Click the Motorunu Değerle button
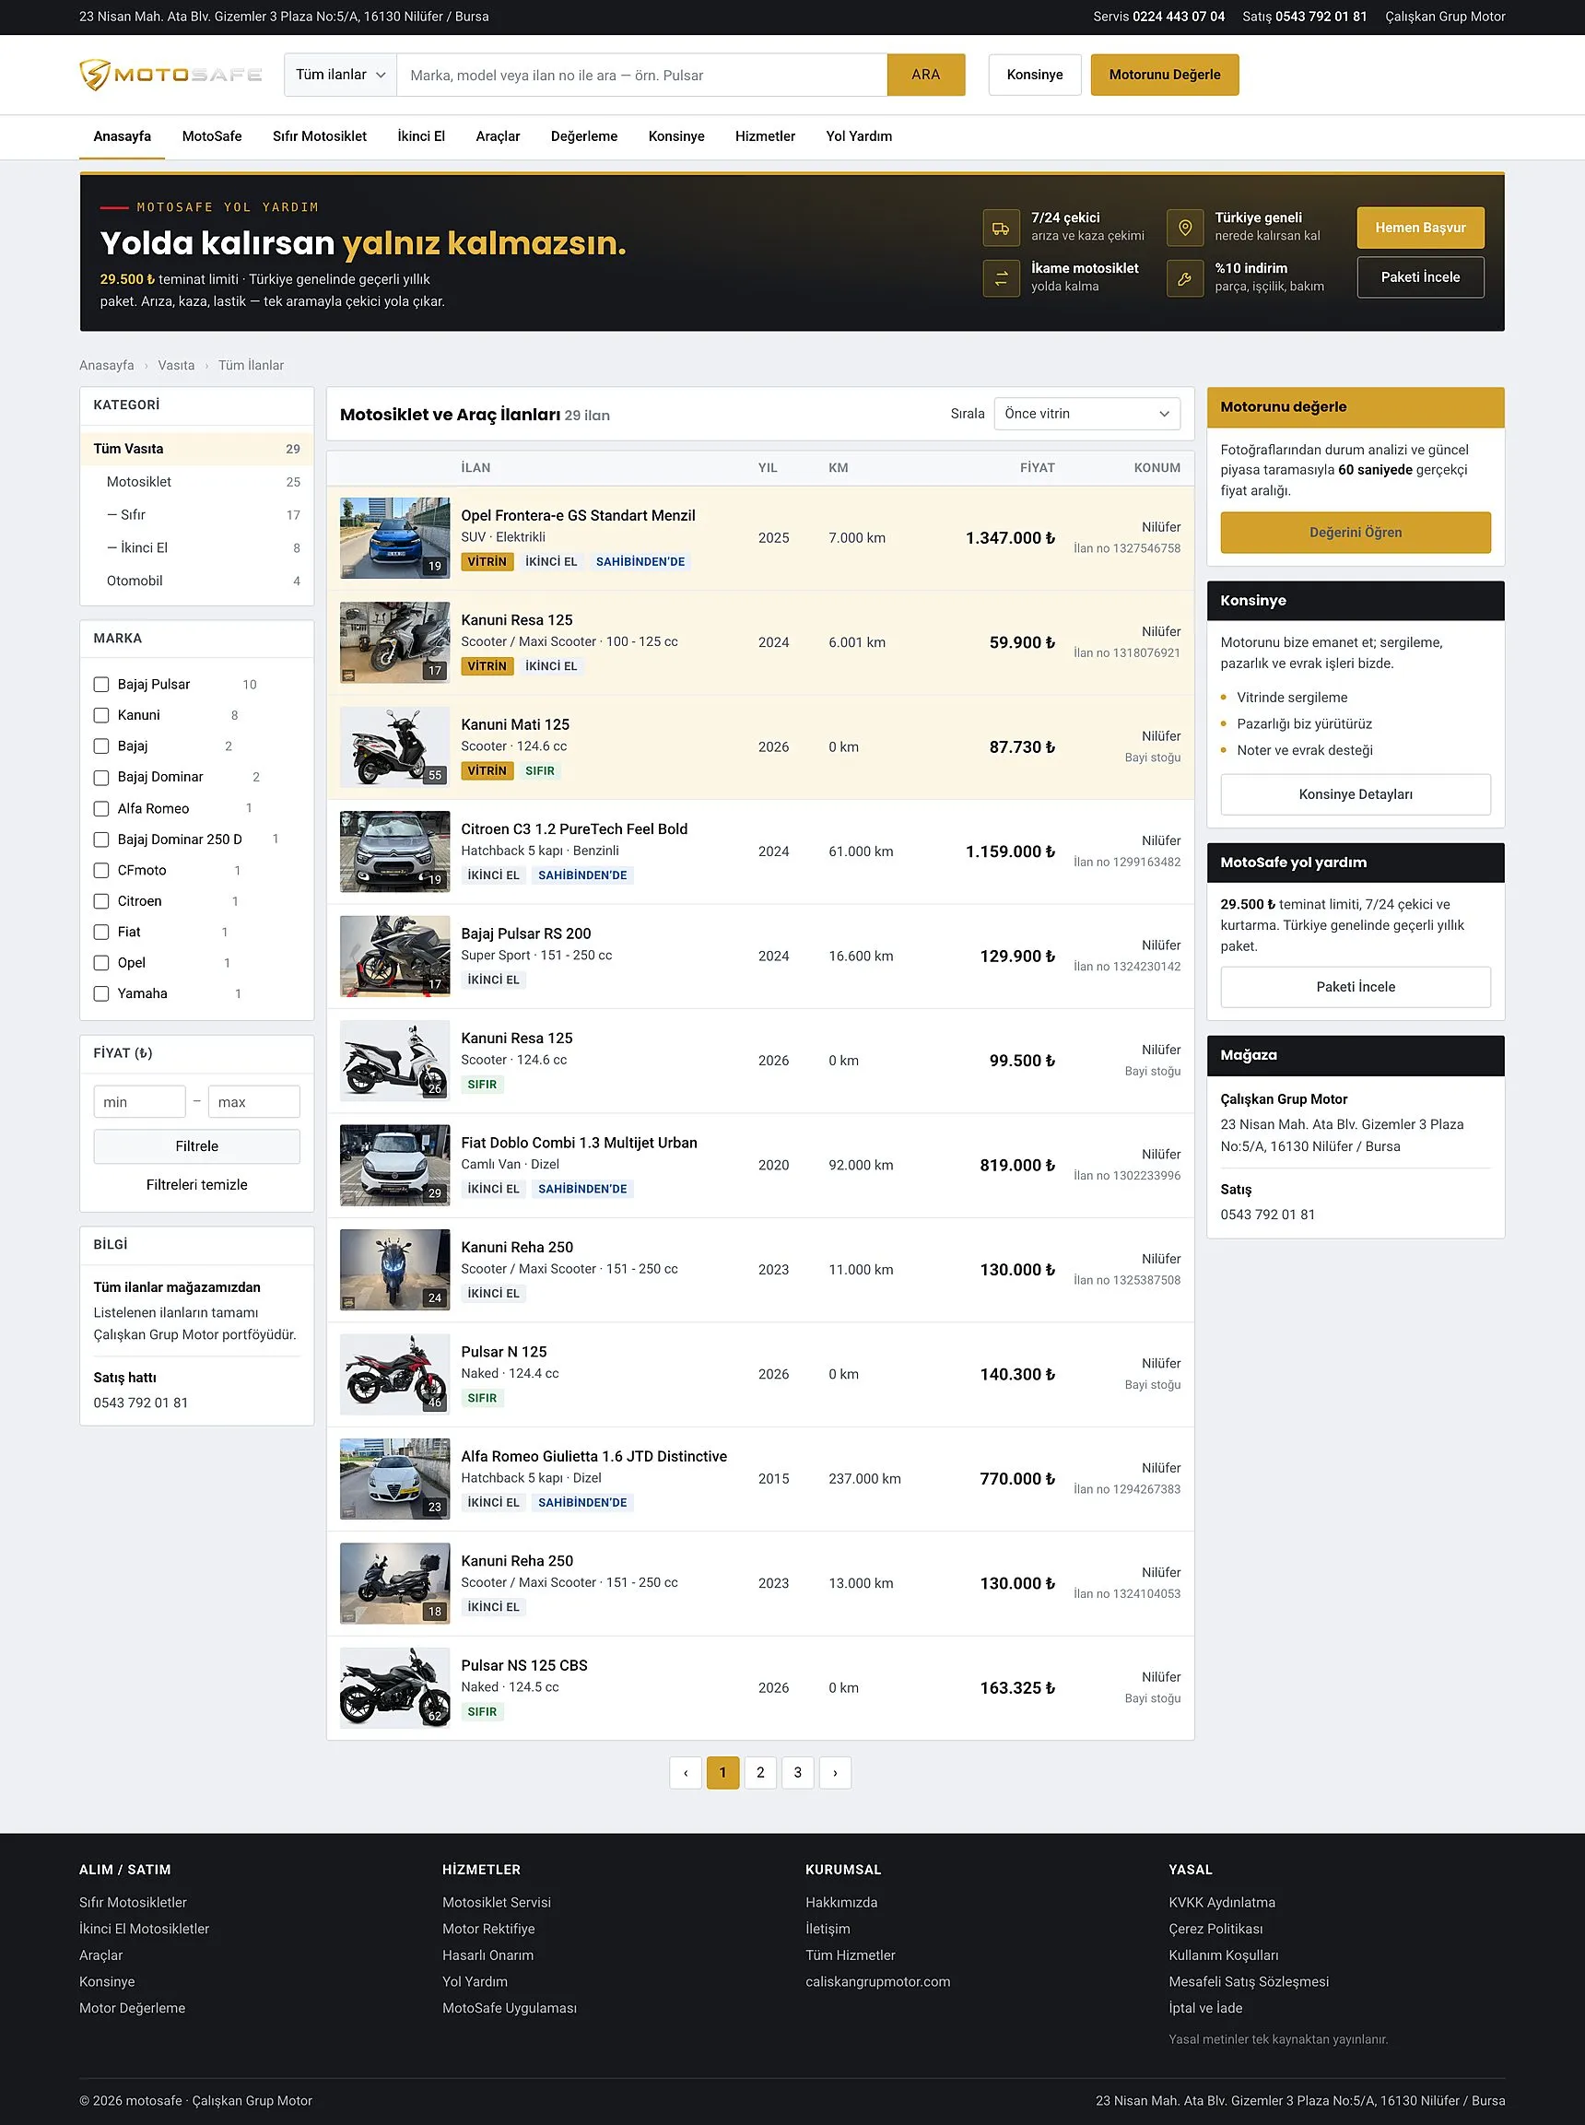 (1165, 75)
